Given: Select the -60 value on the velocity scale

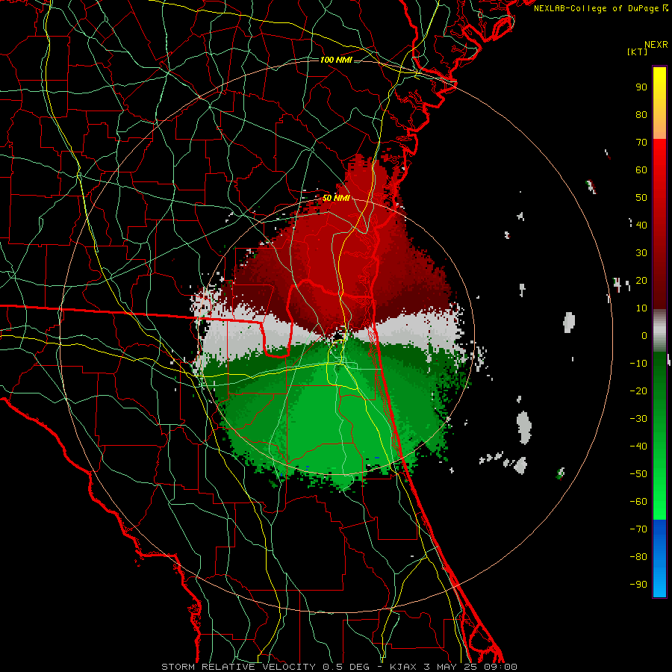Looking at the screenshot, I should 638,502.
